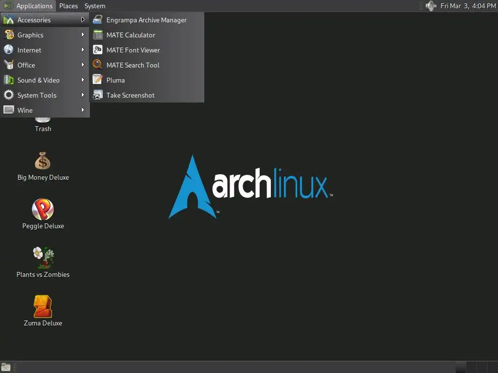Expand the Internet submenu arrow
The image size is (498, 373).
[x=83, y=50]
